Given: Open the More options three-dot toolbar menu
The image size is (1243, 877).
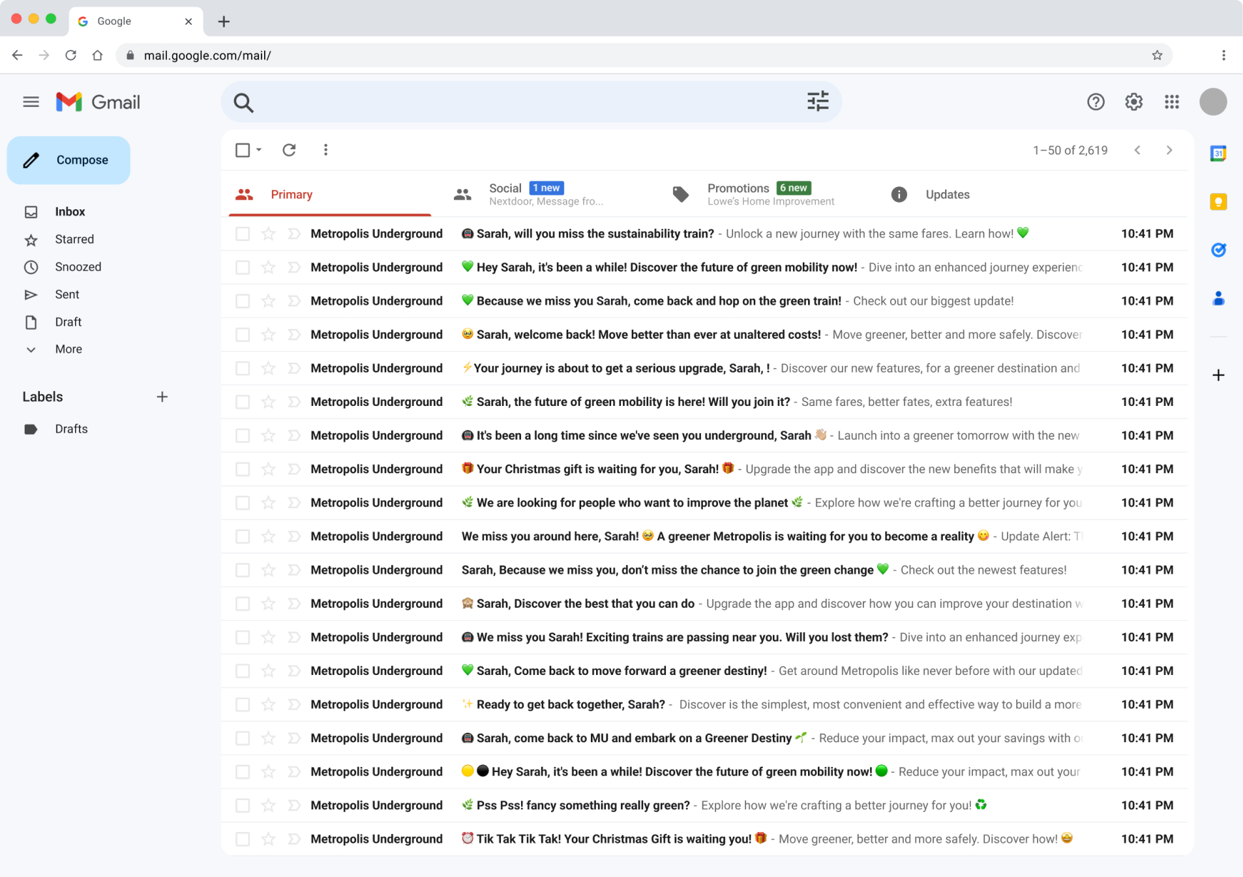Looking at the screenshot, I should pos(325,150).
